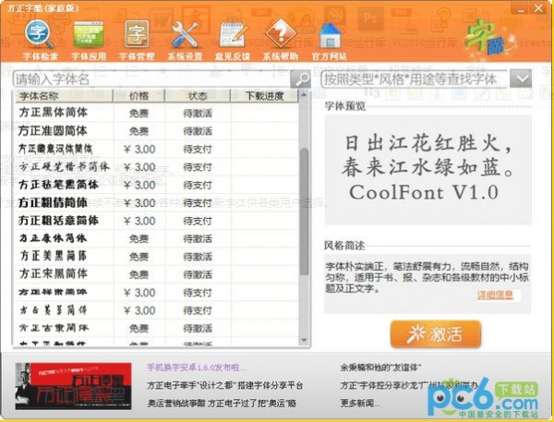The image size is (554, 422).
Task: Click the font list scrollbar down arrow
Action: click(x=304, y=341)
